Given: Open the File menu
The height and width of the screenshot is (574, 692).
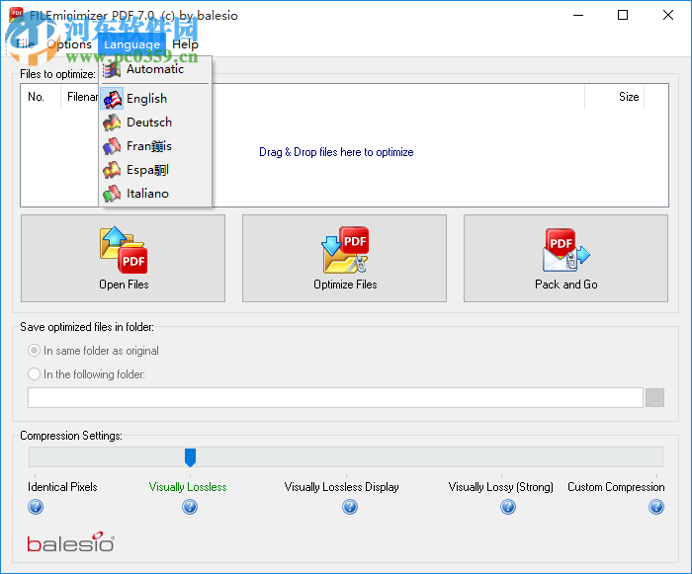Looking at the screenshot, I should pos(25,44).
